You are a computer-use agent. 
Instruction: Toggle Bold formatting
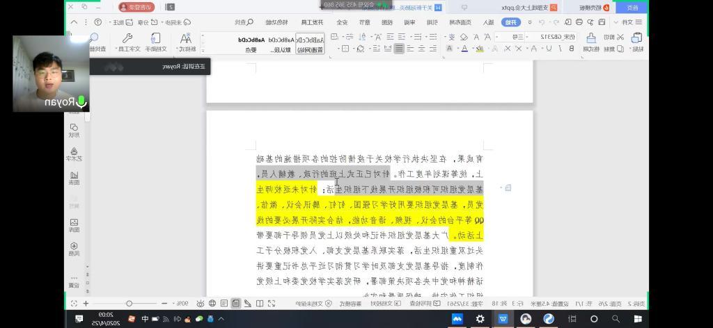point(572,49)
